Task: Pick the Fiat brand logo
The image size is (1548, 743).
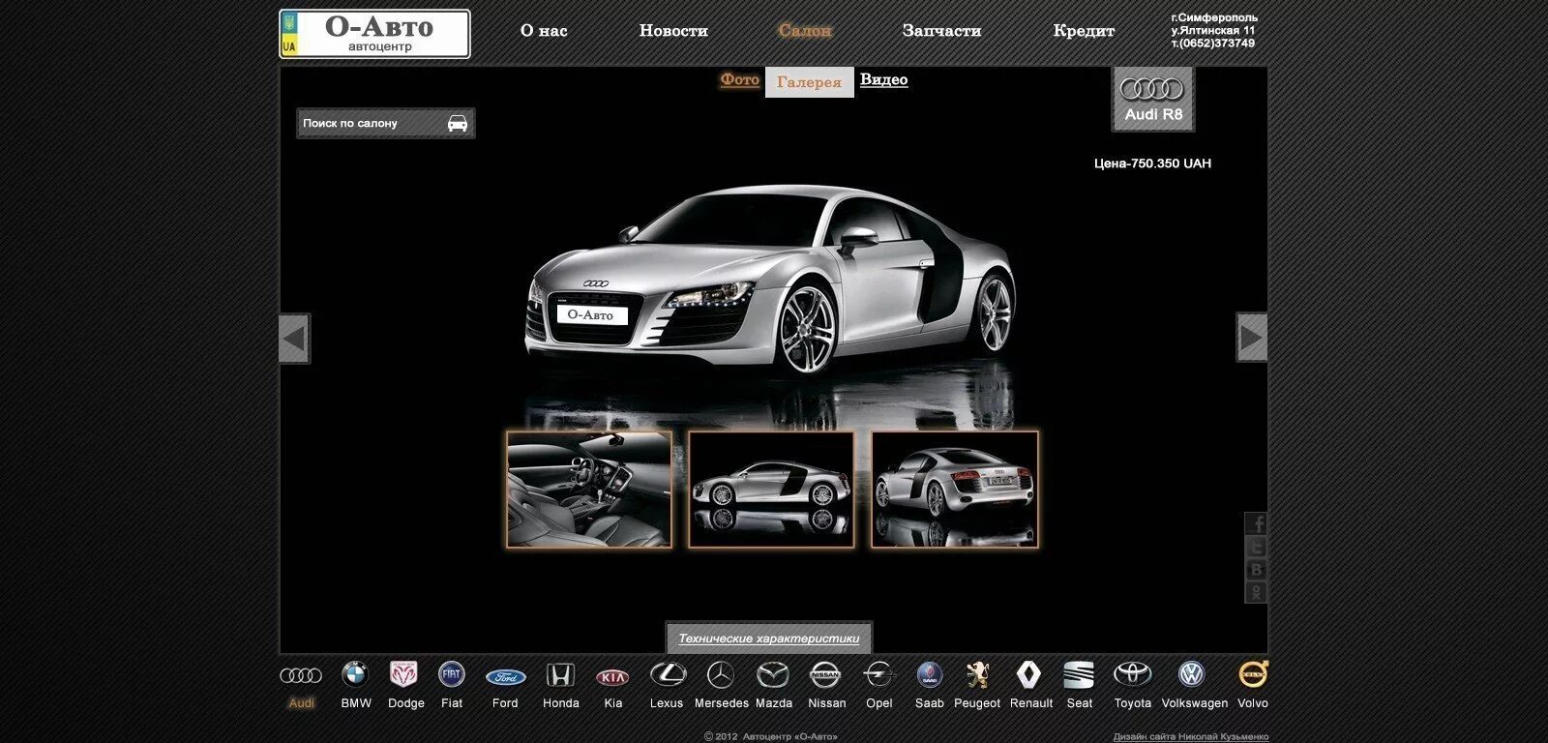Action: point(452,674)
